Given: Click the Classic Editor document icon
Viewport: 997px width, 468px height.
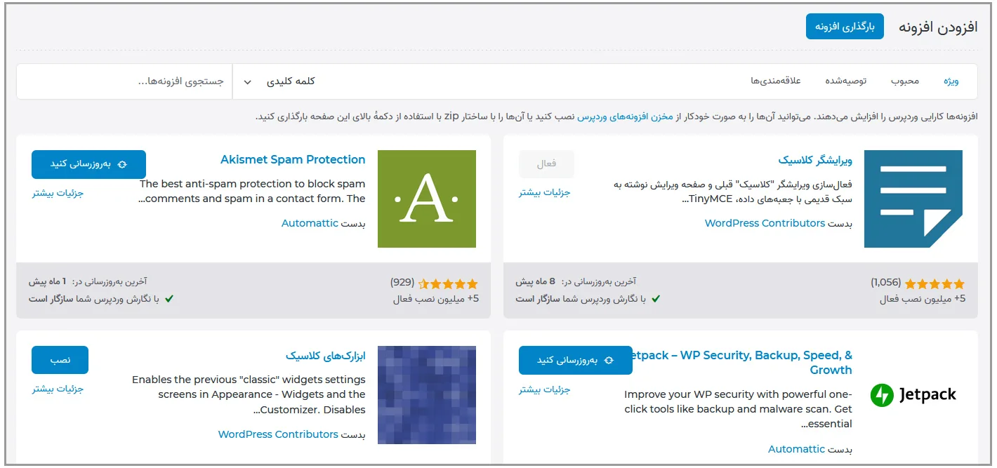Looking at the screenshot, I should [913, 199].
